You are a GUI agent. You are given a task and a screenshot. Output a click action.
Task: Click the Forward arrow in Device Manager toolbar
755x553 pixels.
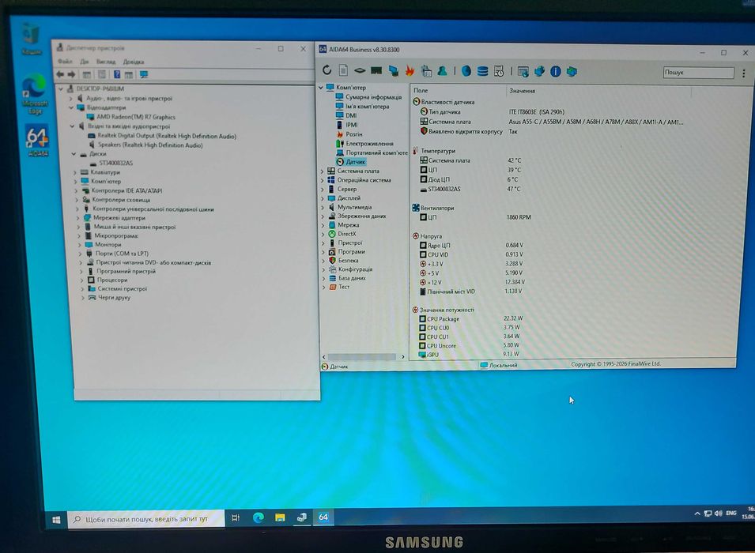(x=71, y=74)
